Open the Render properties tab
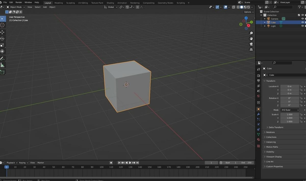The width and height of the screenshot is (306, 181). pyautogui.click(x=258, y=76)
